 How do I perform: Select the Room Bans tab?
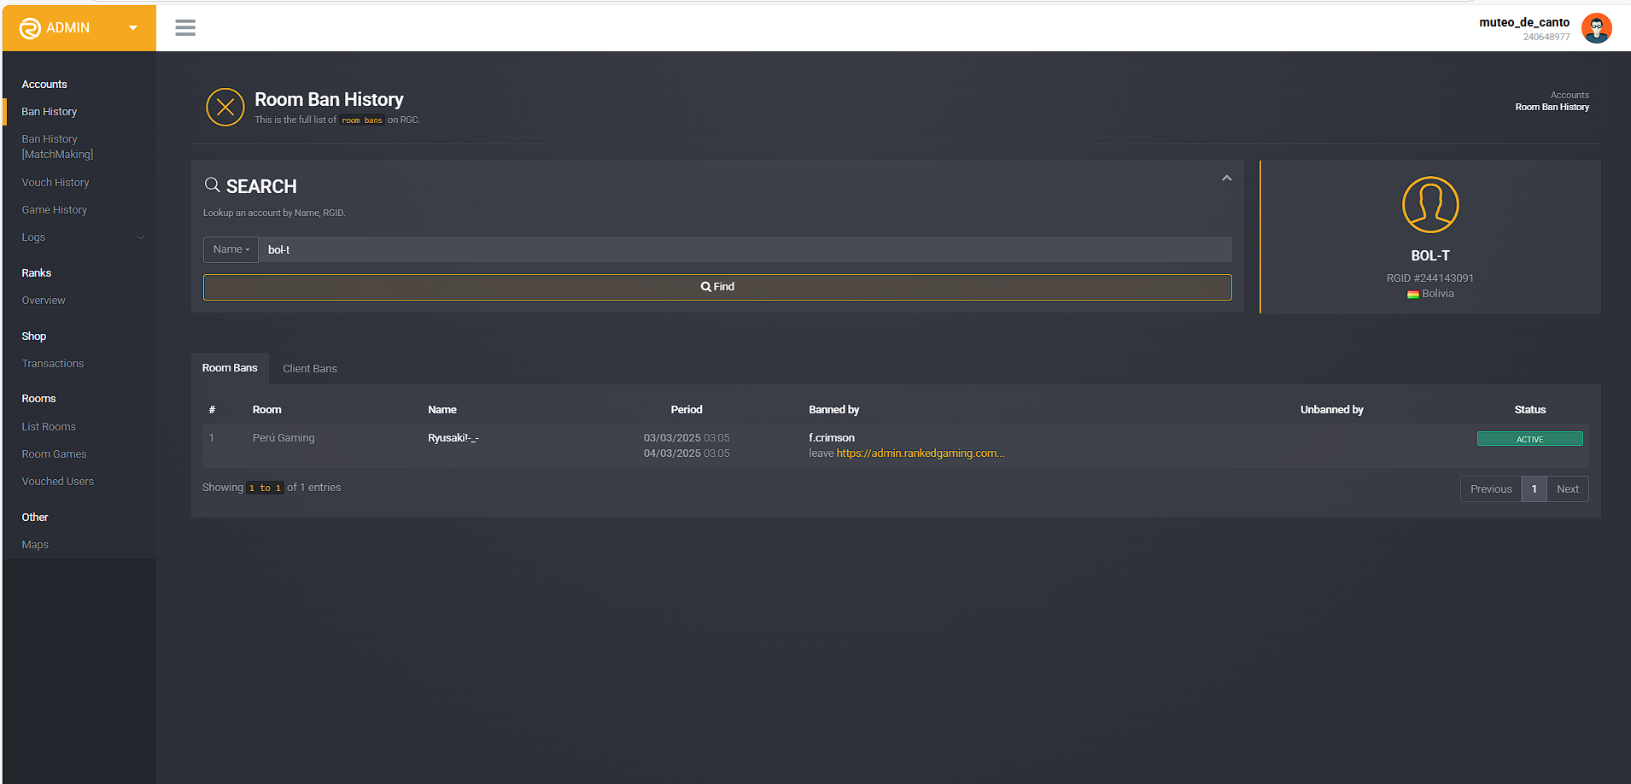pos(230,368)
